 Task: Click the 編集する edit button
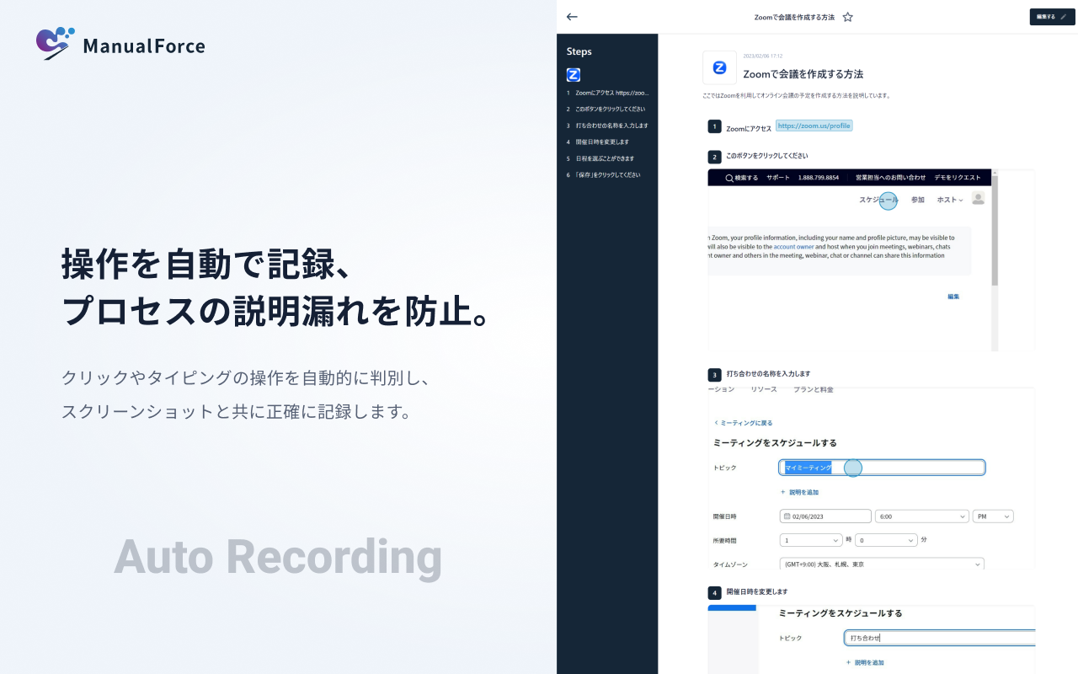click(1052, 17)
